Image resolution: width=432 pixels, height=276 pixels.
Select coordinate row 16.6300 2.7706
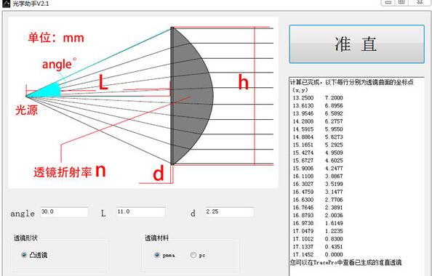pos(318,200)
